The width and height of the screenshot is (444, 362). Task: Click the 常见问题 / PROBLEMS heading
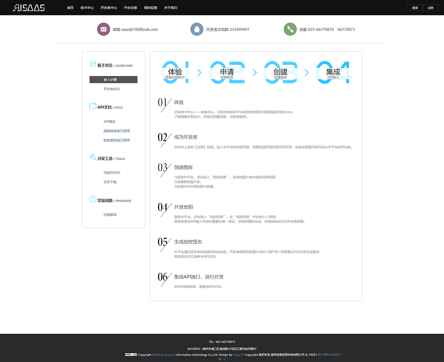coord(114,201)
